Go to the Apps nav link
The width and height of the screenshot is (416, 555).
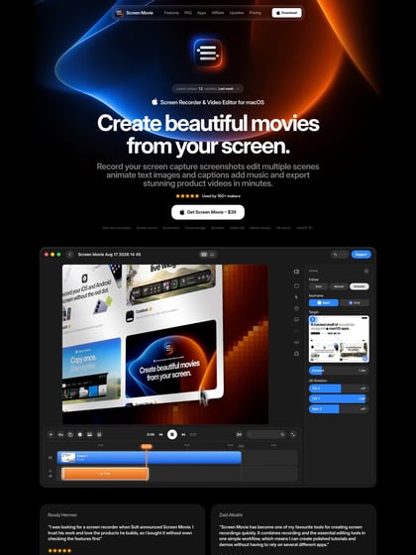202,13
